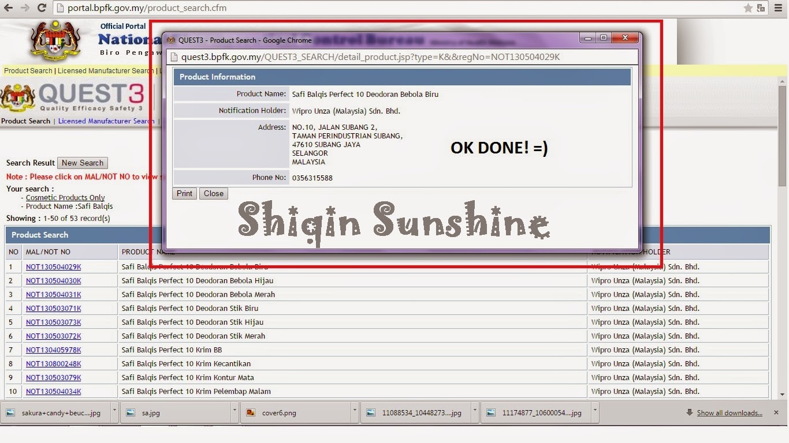Expand dropdown arrow for 11174877 download
Viewport: 789px width, 443px height.
pyautogui.click(x=595, y=413)
